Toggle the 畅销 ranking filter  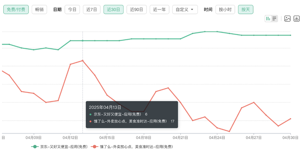[39, 10]
